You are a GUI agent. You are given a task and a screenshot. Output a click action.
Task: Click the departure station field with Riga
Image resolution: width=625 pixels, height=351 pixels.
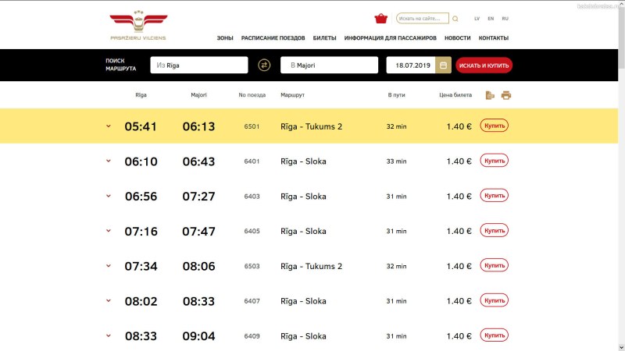click(x=199, y=66)
